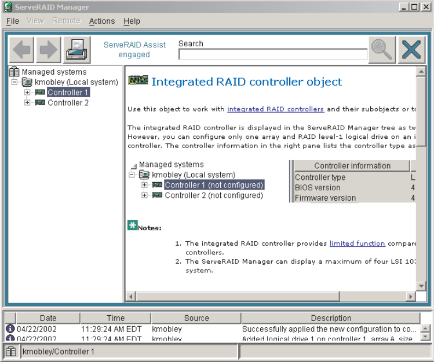The image size is (434, 362).
Task: Click the help pane vertical scrollbar down arrow
Action: click(x=421, y=286)
